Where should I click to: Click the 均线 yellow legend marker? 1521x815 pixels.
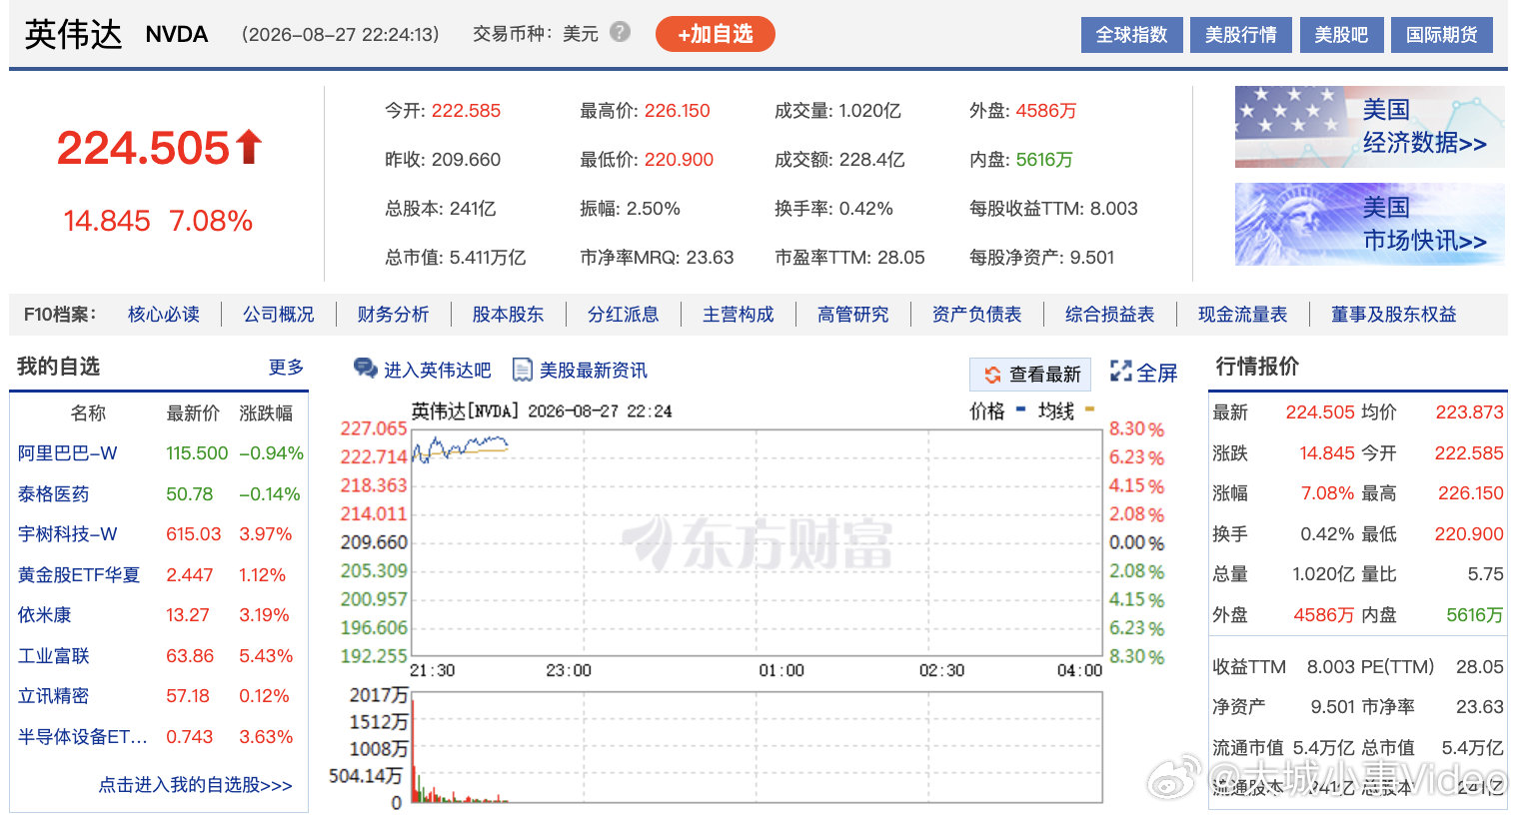1089,409
